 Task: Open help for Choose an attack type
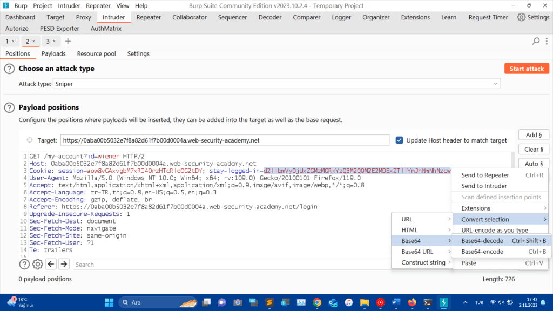[9, 69]
